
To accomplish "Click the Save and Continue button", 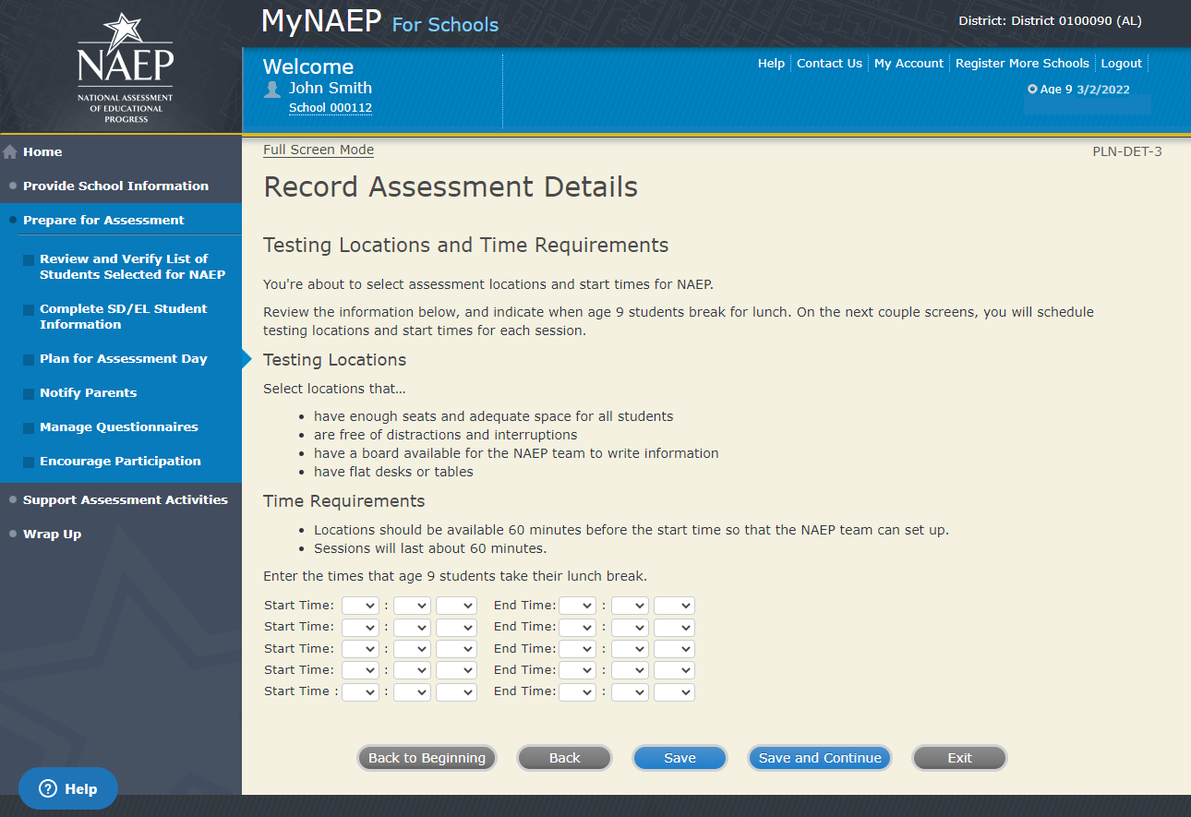I will coord(819,758).
